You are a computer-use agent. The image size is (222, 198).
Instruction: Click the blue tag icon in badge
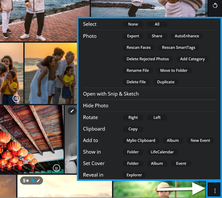[x=33, y=181]
